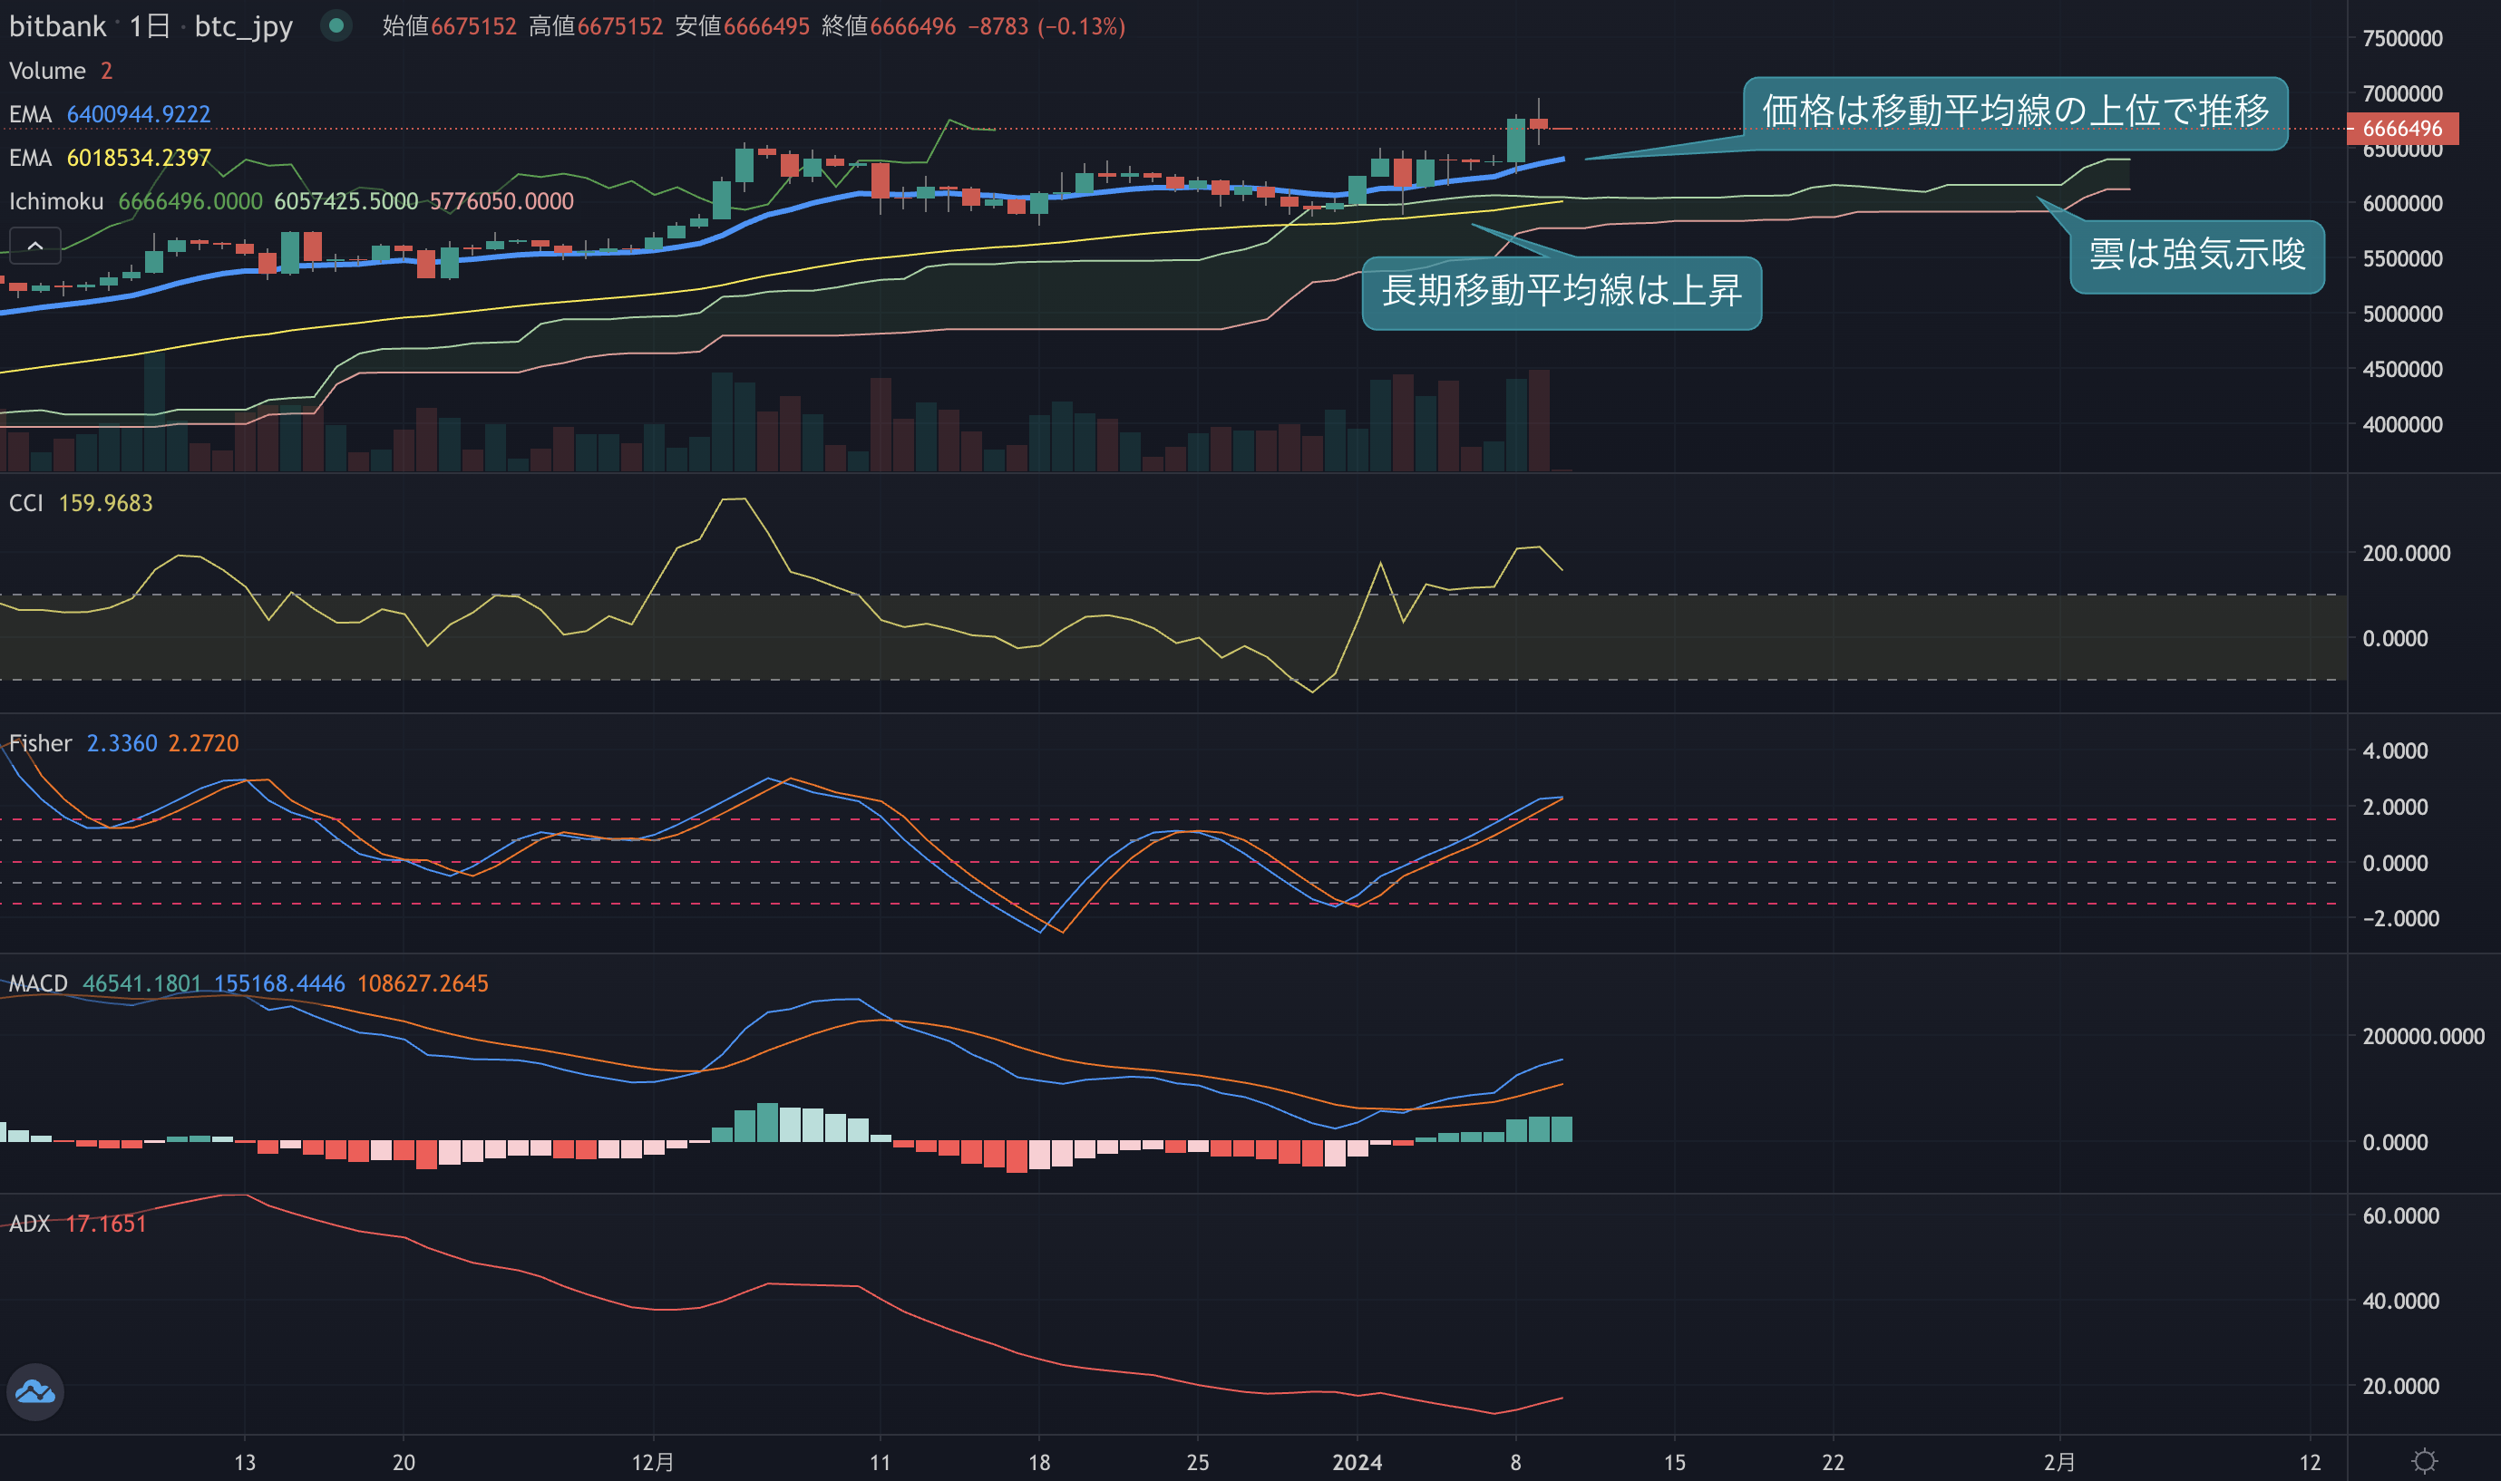Click the 1日 interval label
Image resolution: width=2501 pixels, height=1481 pixels.
150,26
